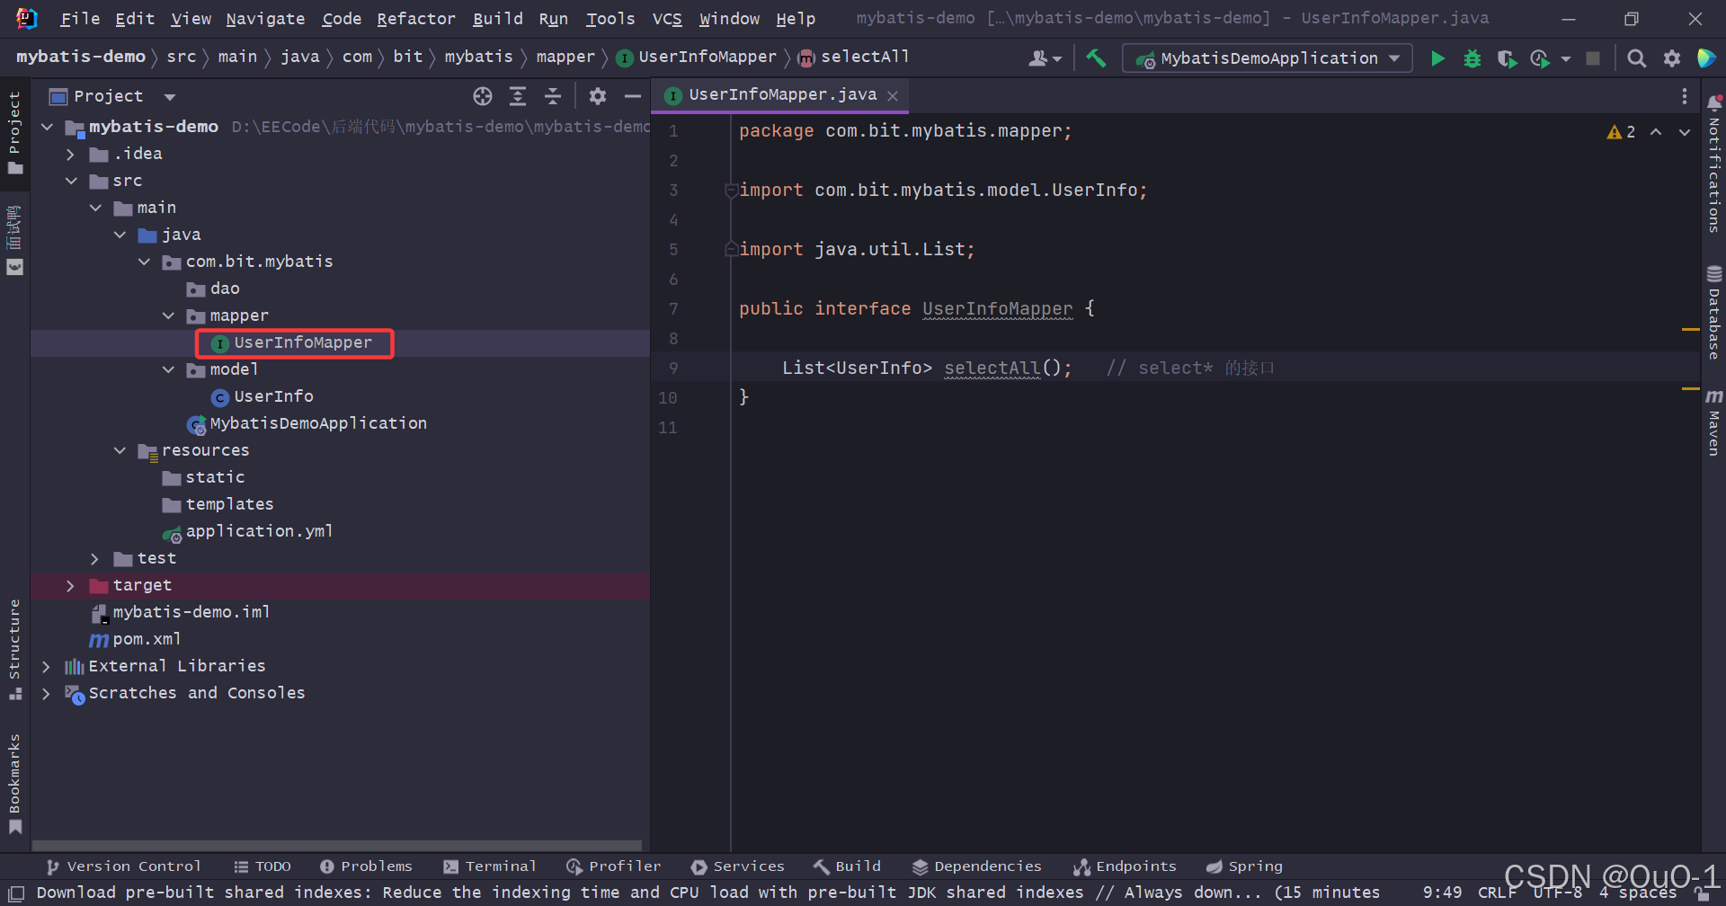Click cursor position 9:49 in status bar
The height and width of the screenshot is (906, 1726).
click(1442, 893)
